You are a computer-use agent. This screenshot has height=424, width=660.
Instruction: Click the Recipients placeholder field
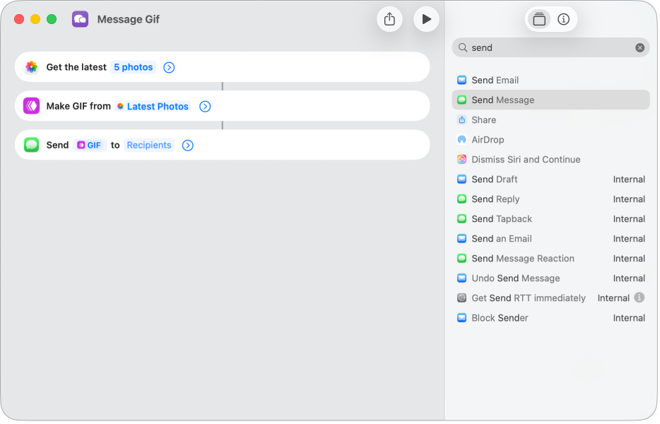coord(149,145)
